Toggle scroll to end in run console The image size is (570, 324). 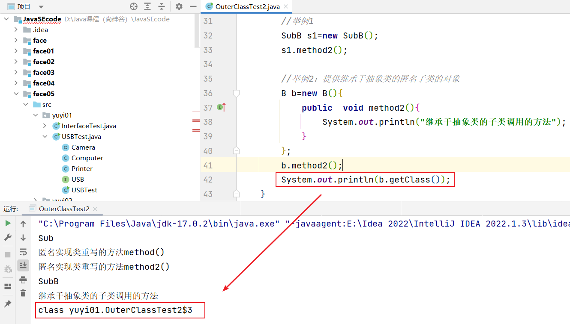pyautogui.click(x=23, y=265)
